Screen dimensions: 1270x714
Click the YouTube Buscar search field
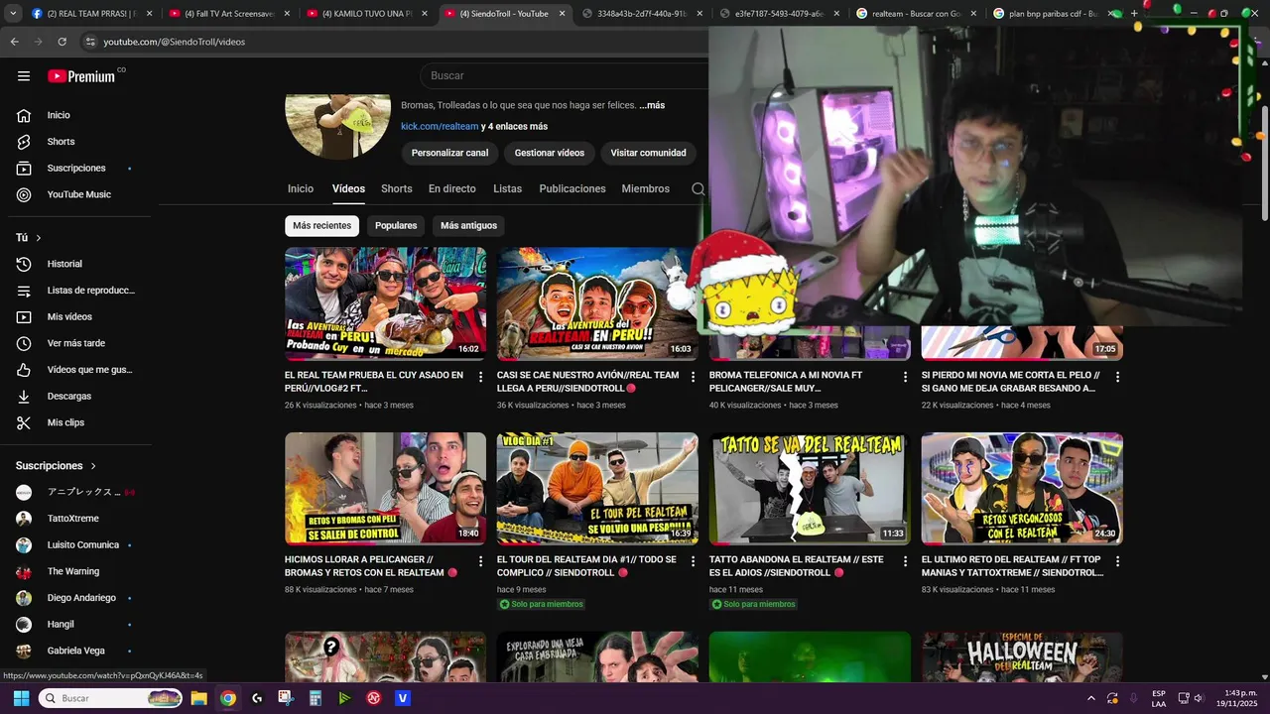(x=566, y=75)
